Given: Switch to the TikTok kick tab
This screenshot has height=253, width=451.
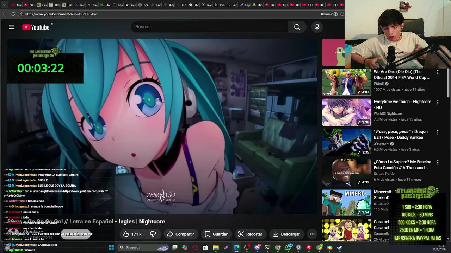Looking at the screenshot, I should click(131, 5).
